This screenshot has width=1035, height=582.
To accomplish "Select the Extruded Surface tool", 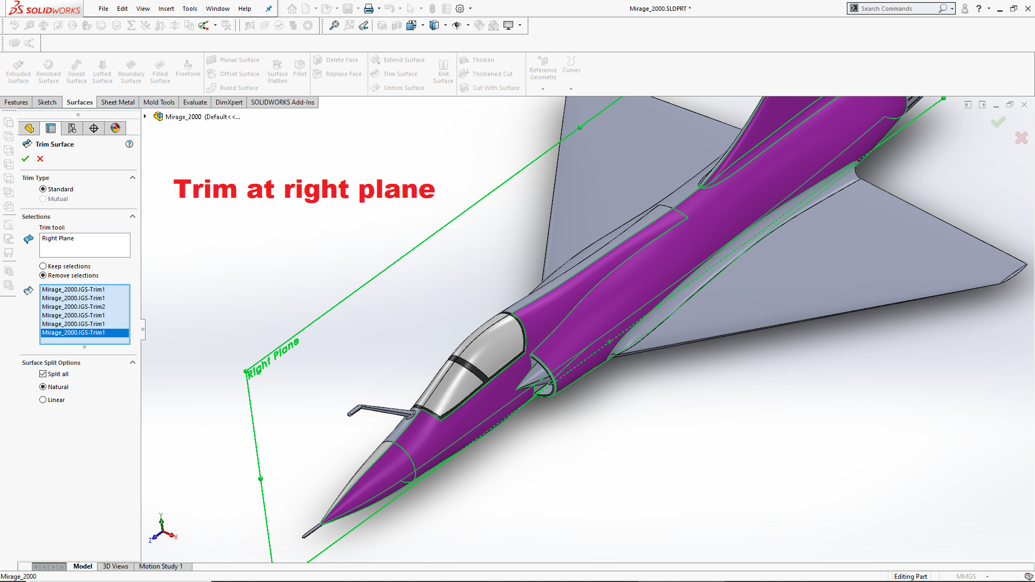I will (x=18, y=71).
